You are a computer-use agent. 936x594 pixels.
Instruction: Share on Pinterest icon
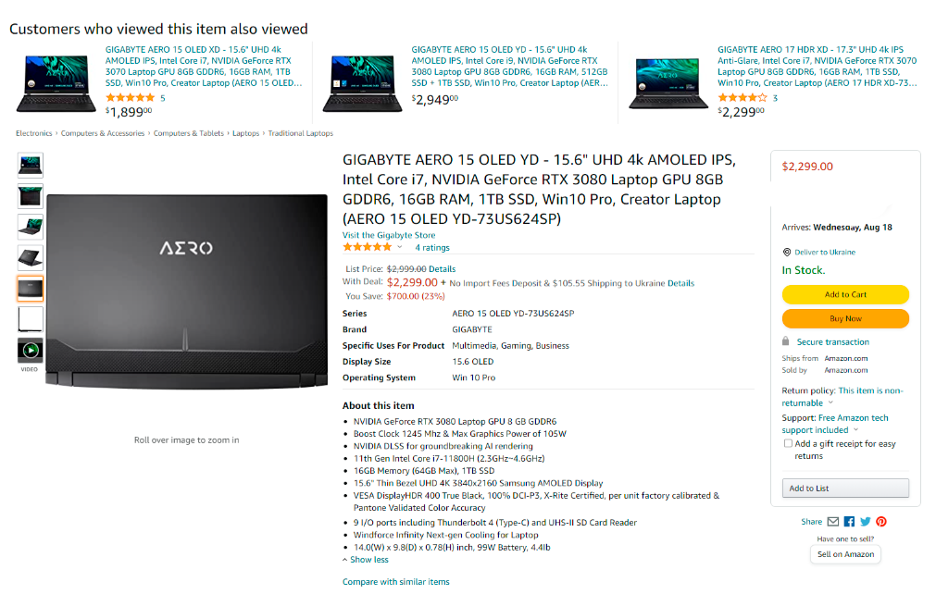pos(881,522)
